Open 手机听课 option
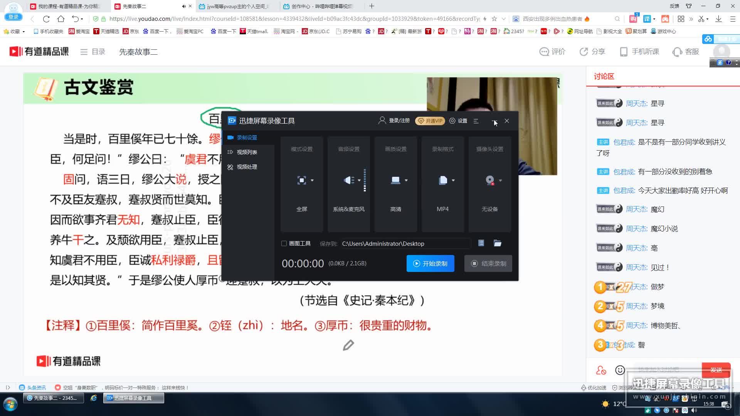Screen dimensions: 740x416 (639, 52)
